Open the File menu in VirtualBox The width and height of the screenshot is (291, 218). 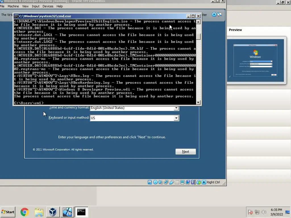2,6
